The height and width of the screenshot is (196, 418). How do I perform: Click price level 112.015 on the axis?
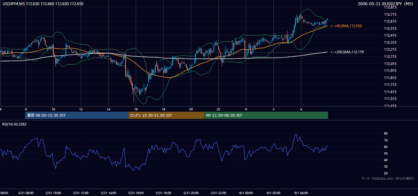390,64
